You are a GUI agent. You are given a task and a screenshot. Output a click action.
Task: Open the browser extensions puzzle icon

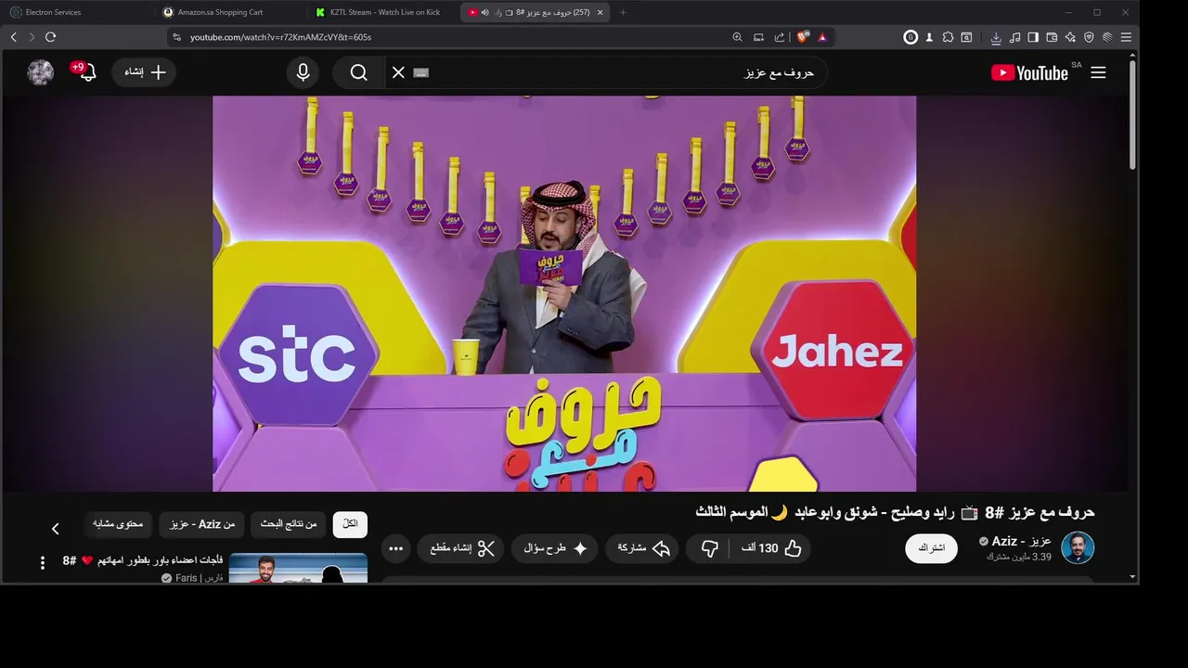pyautogui.click(x=948, y=37)
